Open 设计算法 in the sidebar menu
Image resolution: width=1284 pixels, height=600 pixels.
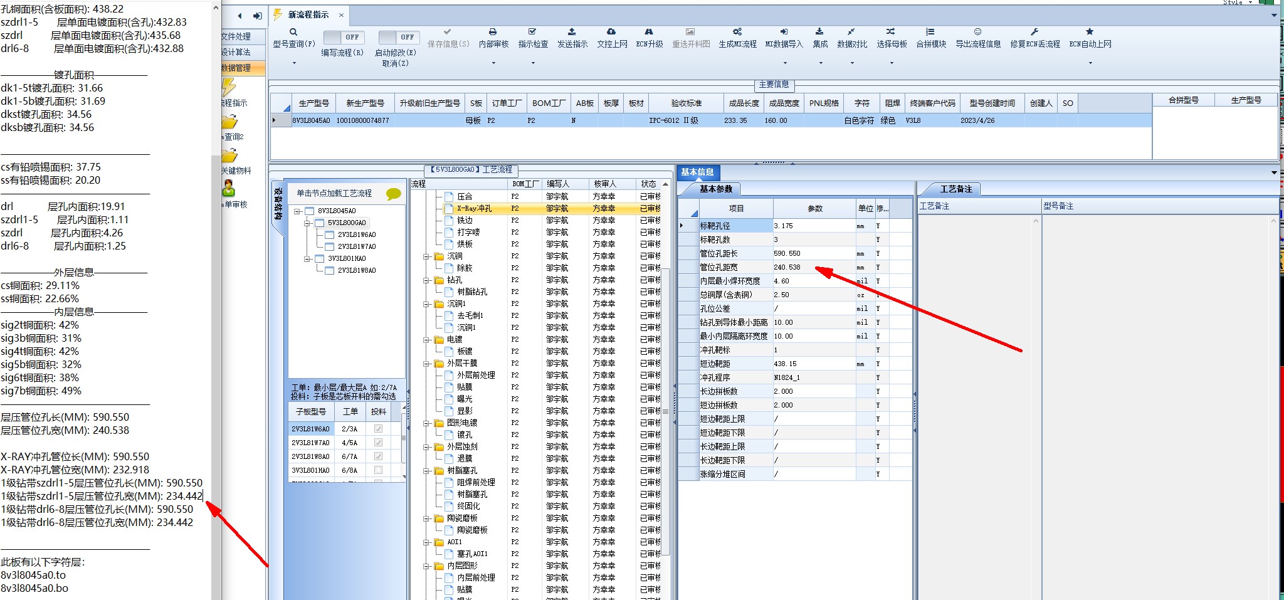(x=236, y=52)
